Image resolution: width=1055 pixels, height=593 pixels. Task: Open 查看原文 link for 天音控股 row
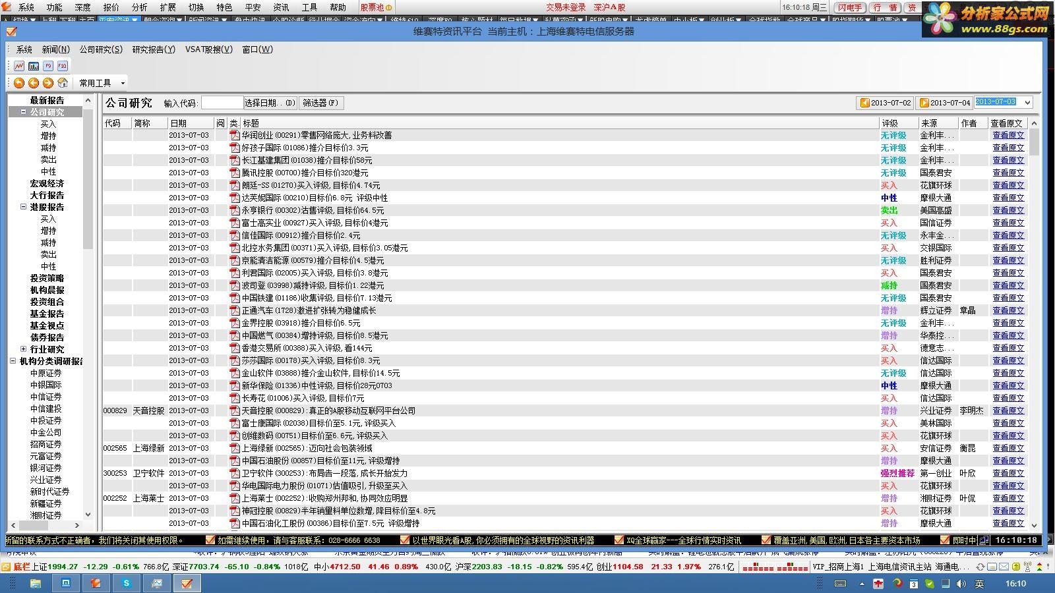(1008, 410)
